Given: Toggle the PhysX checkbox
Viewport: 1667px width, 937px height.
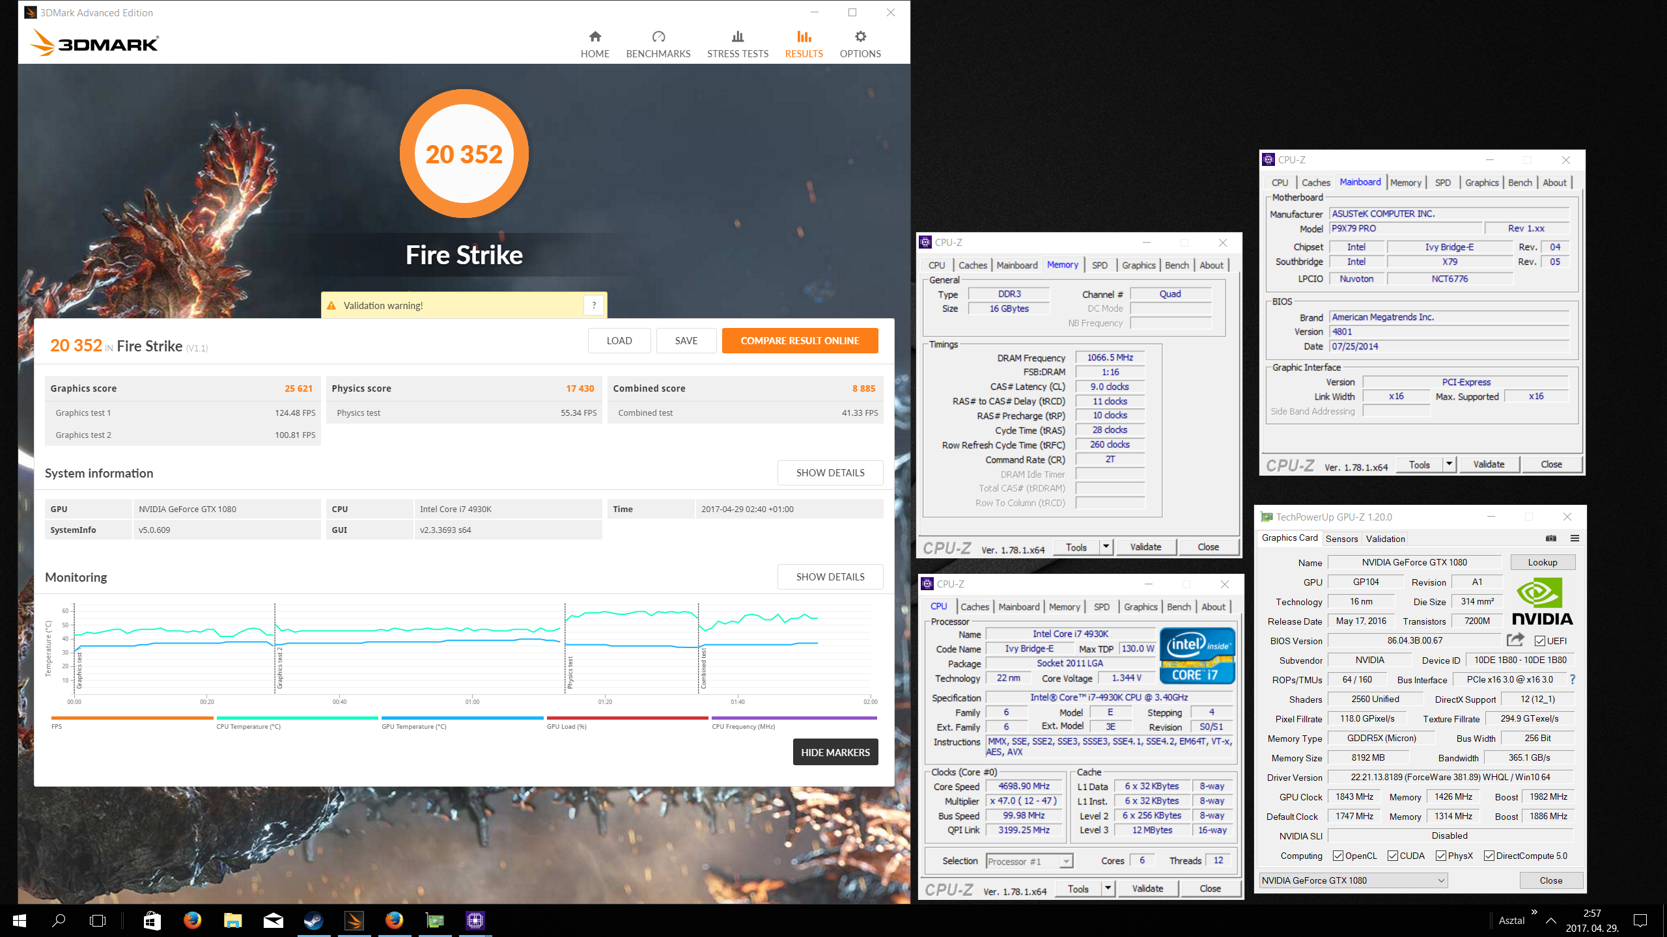Looking at the screenshot, I should (x=1441, y=856).
